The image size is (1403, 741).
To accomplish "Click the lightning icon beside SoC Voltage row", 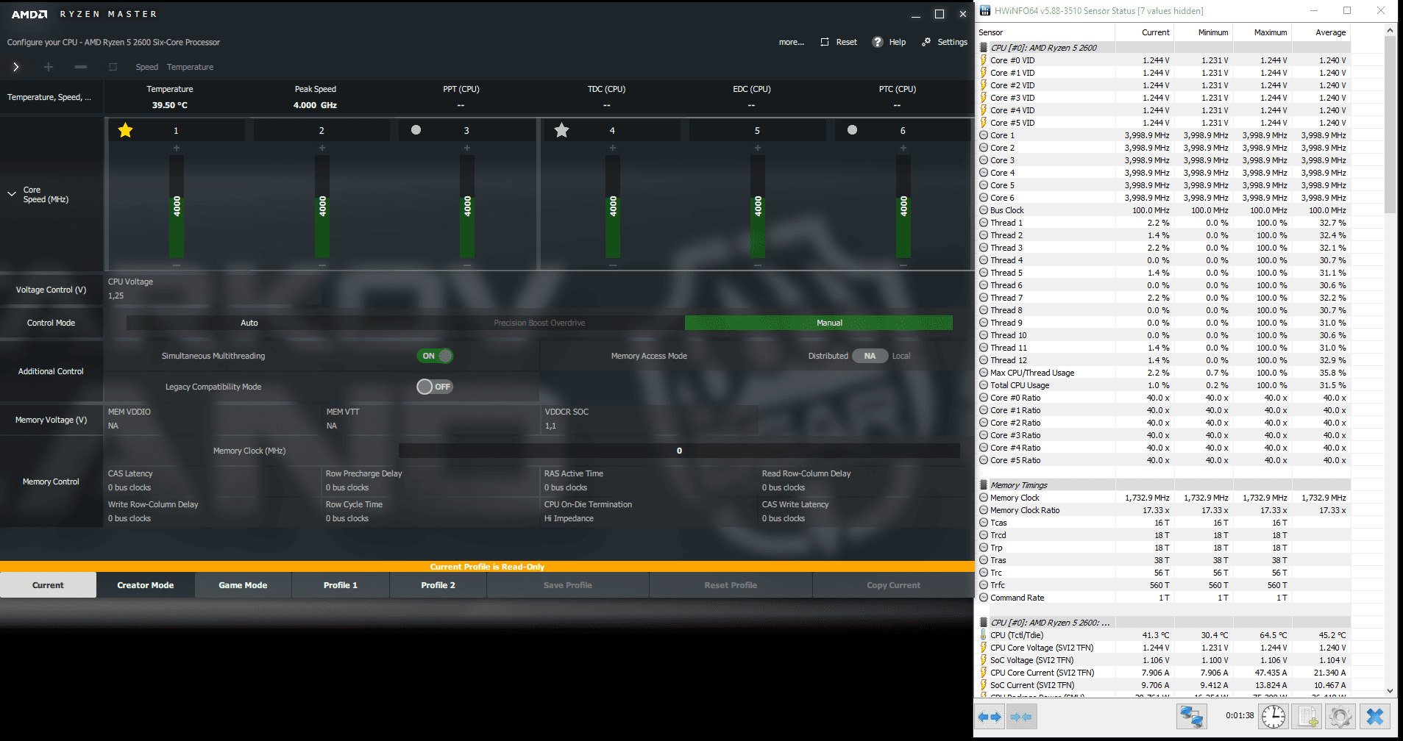I will tap(984, 660).
